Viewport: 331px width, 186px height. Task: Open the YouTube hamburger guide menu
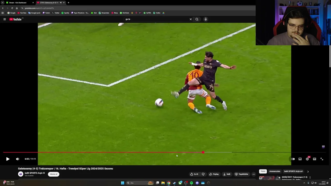pos(4,19)
